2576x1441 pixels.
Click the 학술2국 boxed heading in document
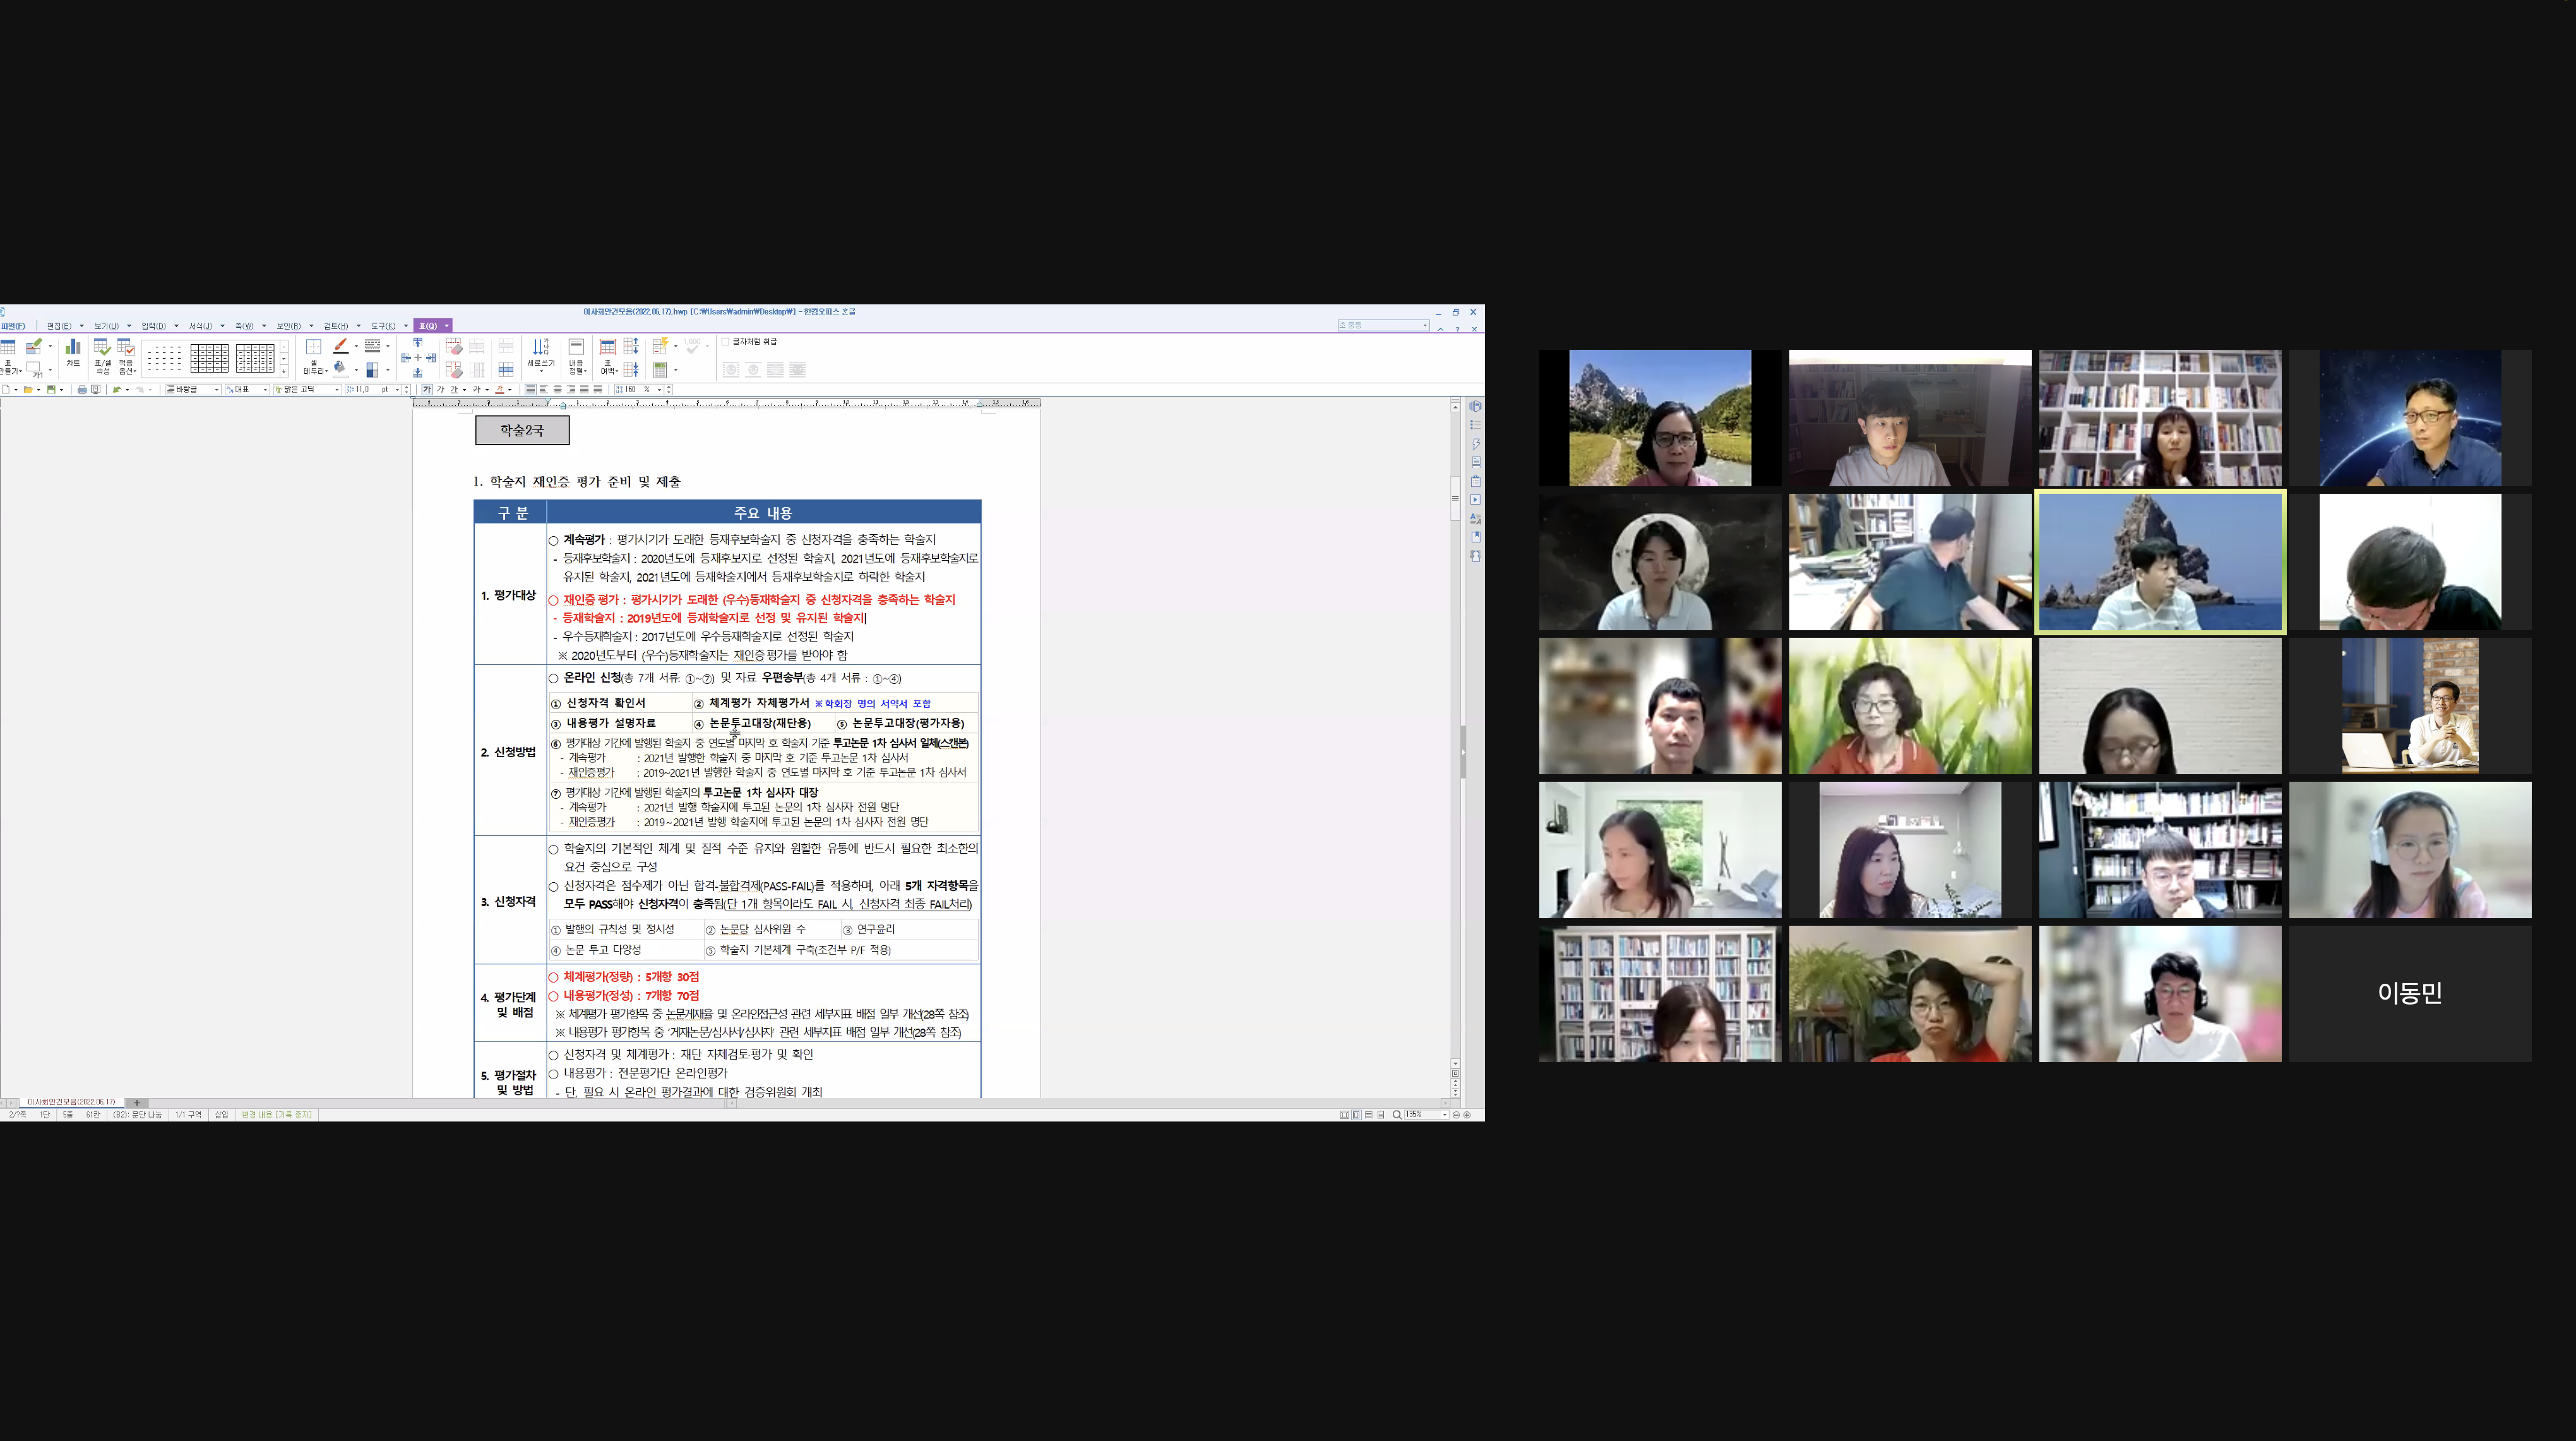[522, 430]
